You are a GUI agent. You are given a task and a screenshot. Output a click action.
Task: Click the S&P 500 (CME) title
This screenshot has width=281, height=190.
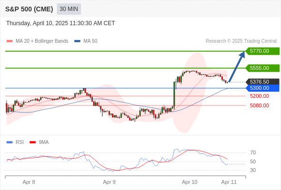(29, 9)
